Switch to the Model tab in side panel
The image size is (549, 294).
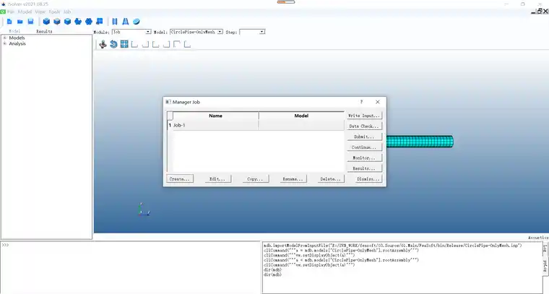[14, 31]
